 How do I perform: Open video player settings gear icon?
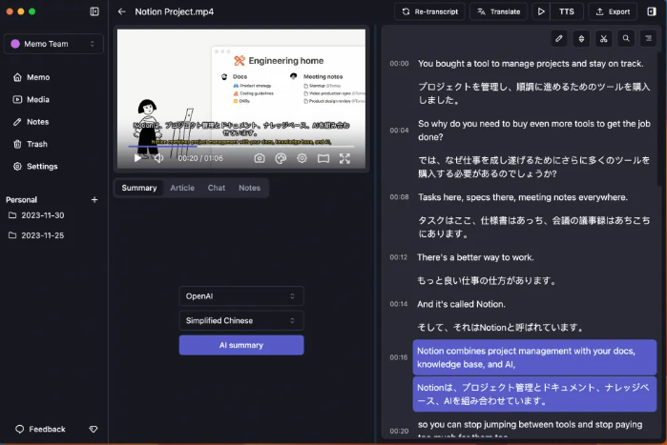click(302, 158)
